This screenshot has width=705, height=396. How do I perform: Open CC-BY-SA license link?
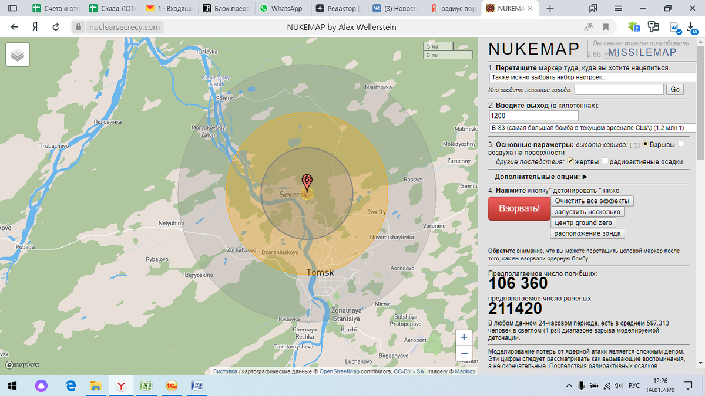click(x=409, y=371)
